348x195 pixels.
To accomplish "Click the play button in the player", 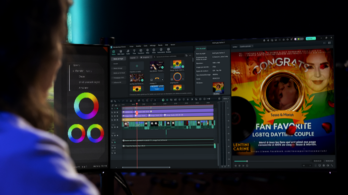I will 243,166.
